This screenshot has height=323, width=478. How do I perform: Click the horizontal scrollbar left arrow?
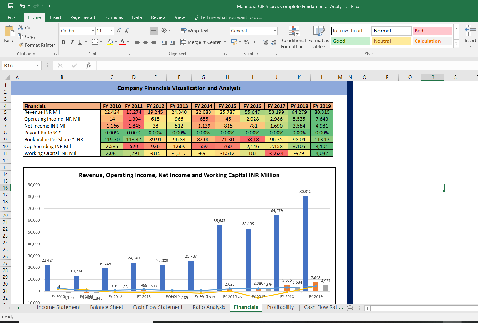[x=367, y=308]
